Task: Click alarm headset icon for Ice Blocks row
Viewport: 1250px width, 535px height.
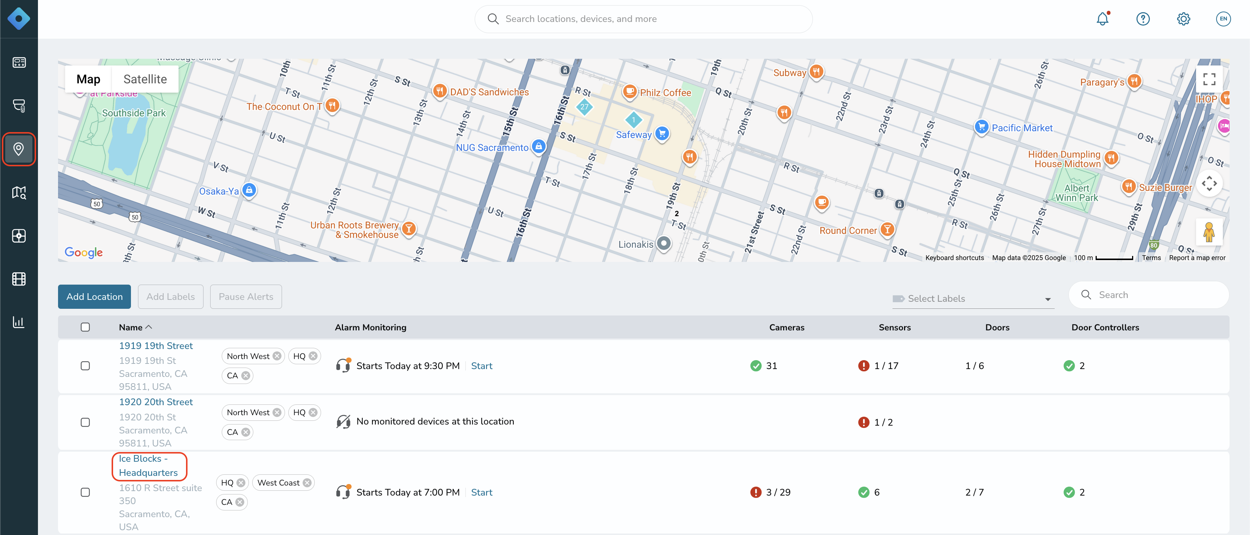Action: click(x=343, y=492)
